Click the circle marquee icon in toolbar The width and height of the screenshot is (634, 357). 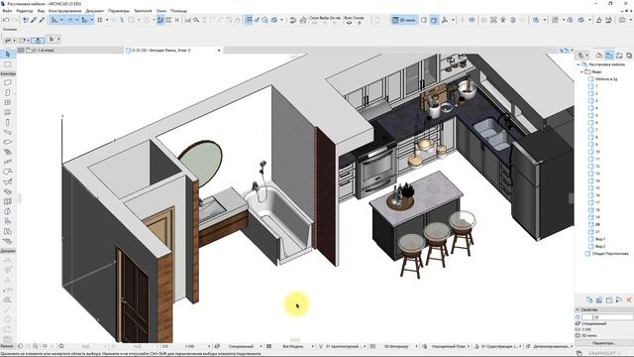pos(424,20)
